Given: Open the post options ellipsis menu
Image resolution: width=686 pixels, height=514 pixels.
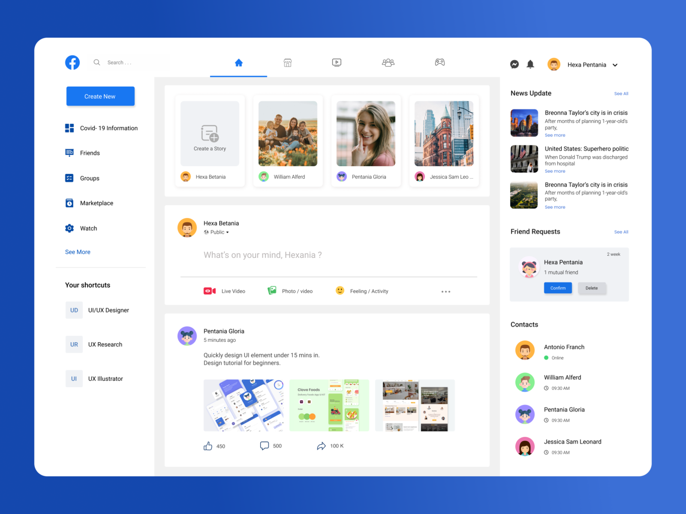Looking at the screenshot, I should point(445,291).
